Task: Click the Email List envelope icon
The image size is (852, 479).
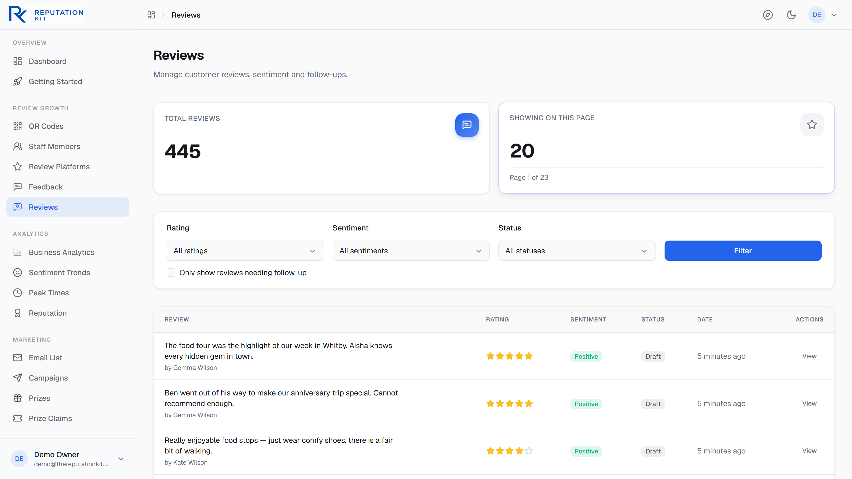Action: click(x=18, y=358)
